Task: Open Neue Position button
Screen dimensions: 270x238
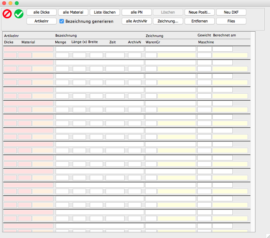Action: [x=199, y=12]
